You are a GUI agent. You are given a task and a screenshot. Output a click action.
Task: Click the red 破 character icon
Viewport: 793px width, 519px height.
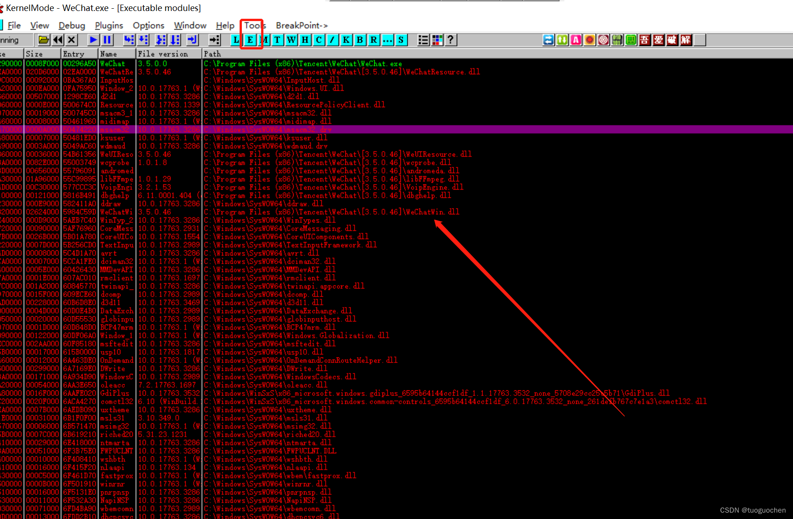[672, 40]
